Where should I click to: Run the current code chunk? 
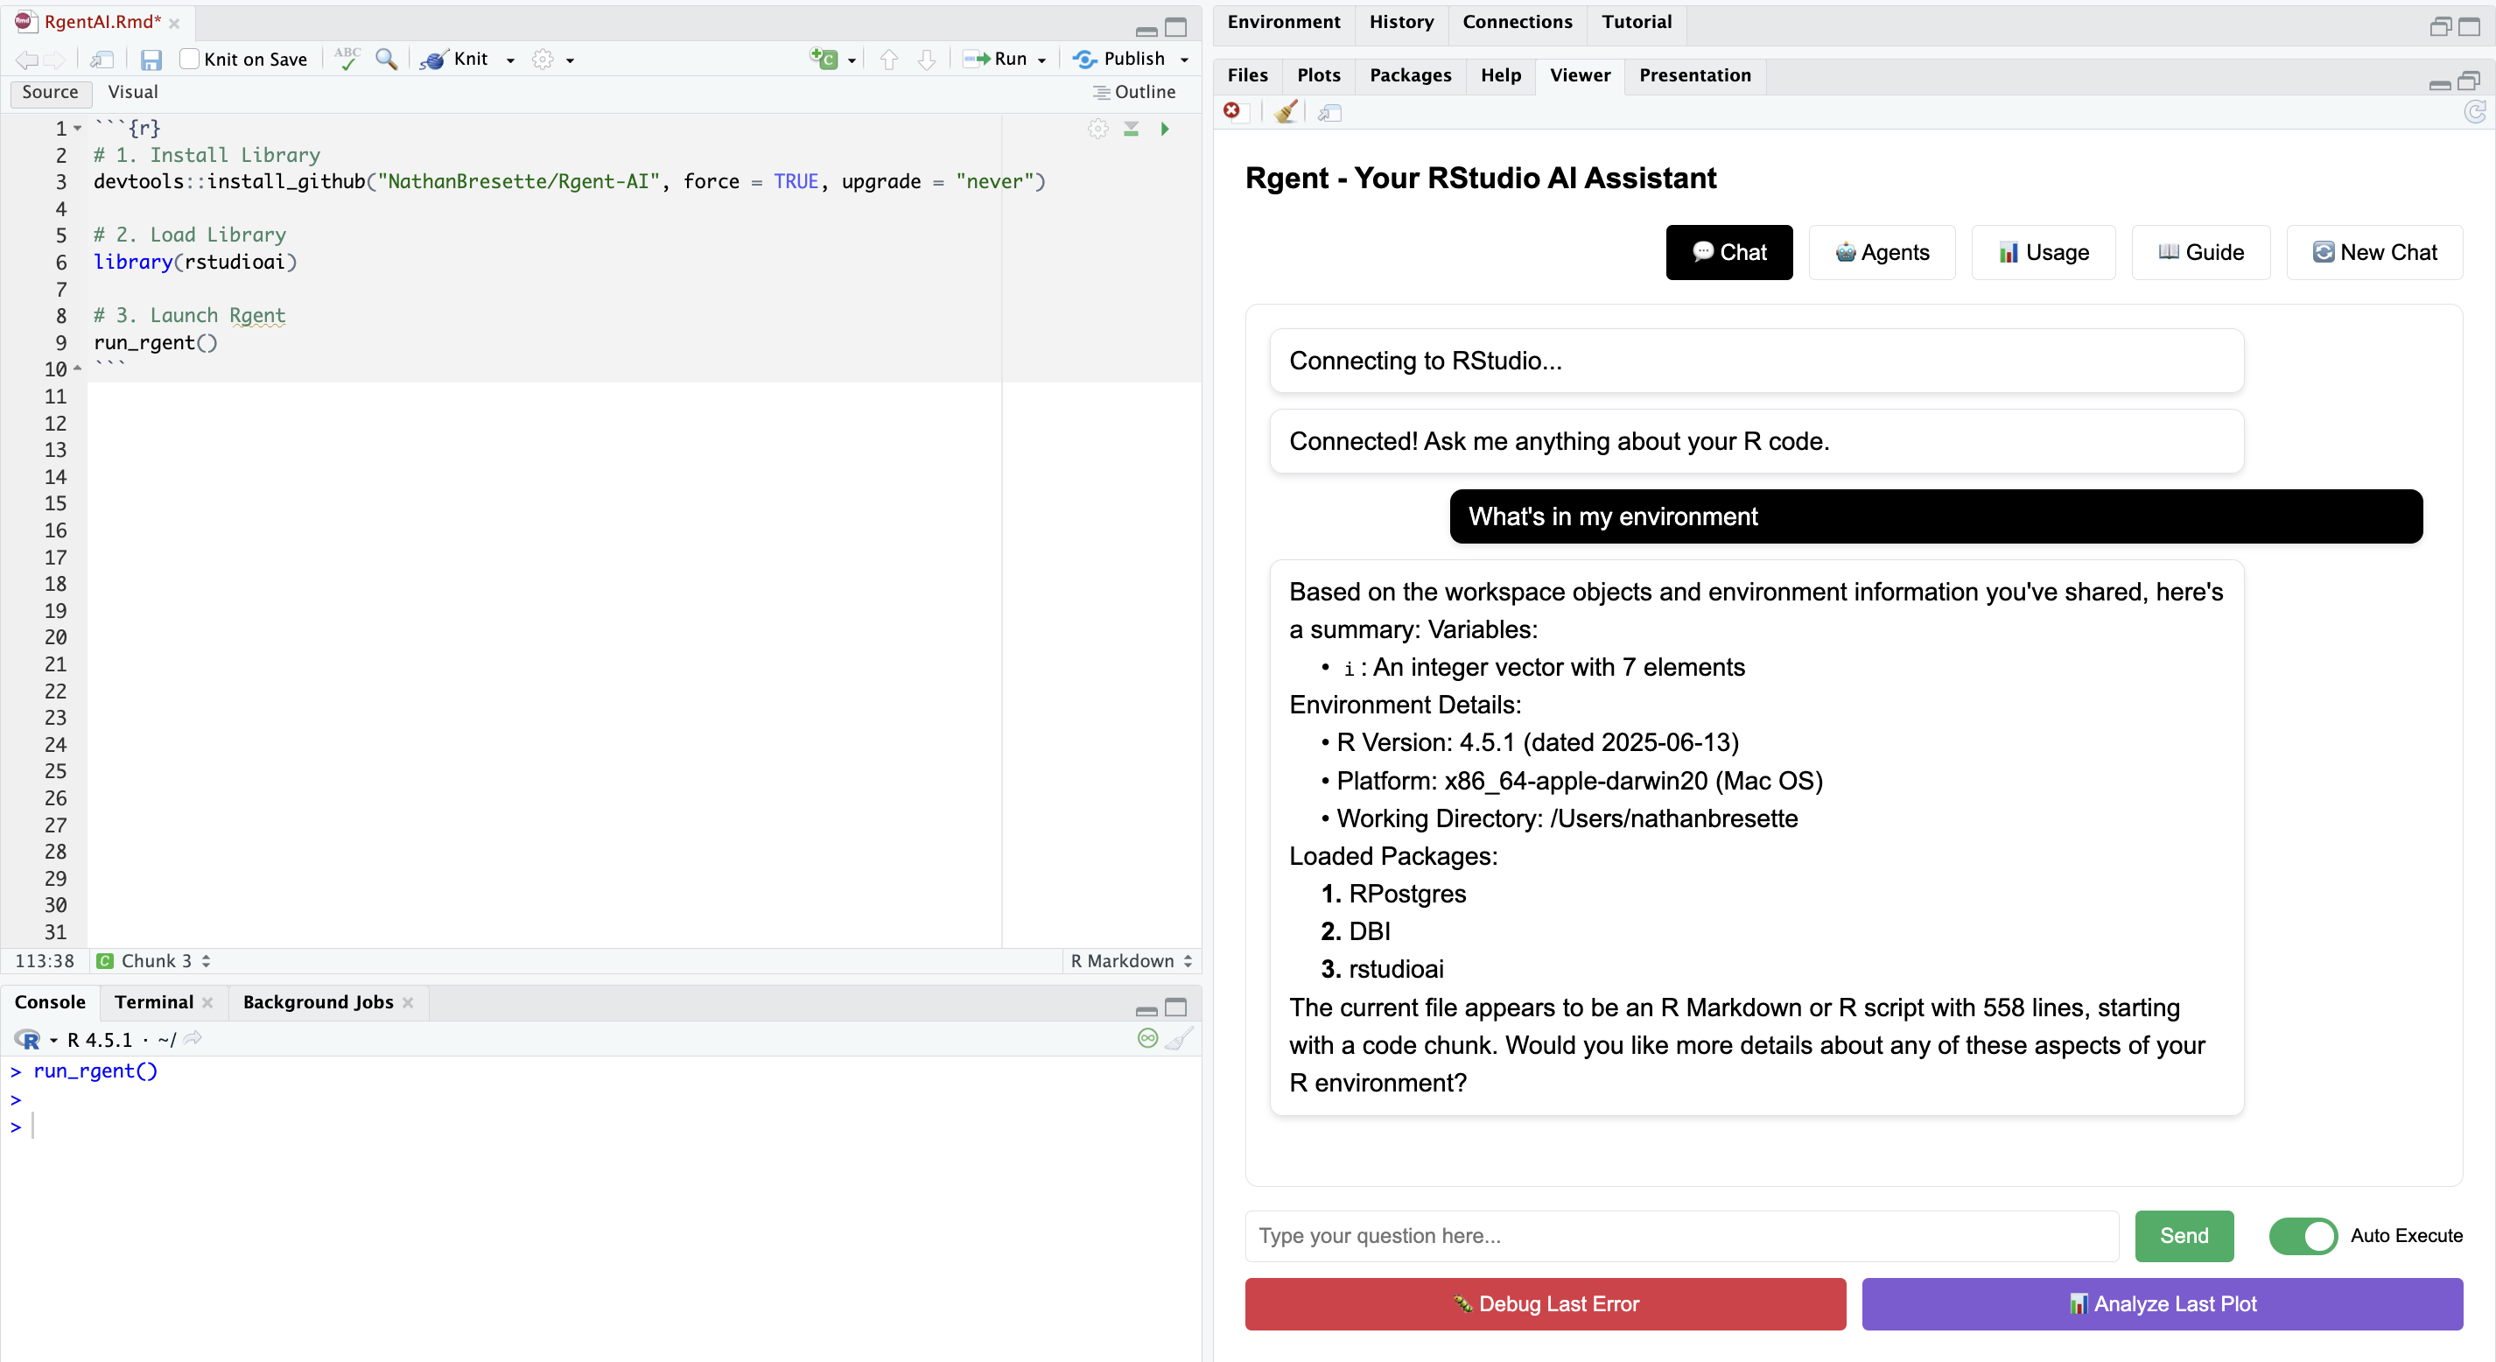click(x=1164, y=129)
